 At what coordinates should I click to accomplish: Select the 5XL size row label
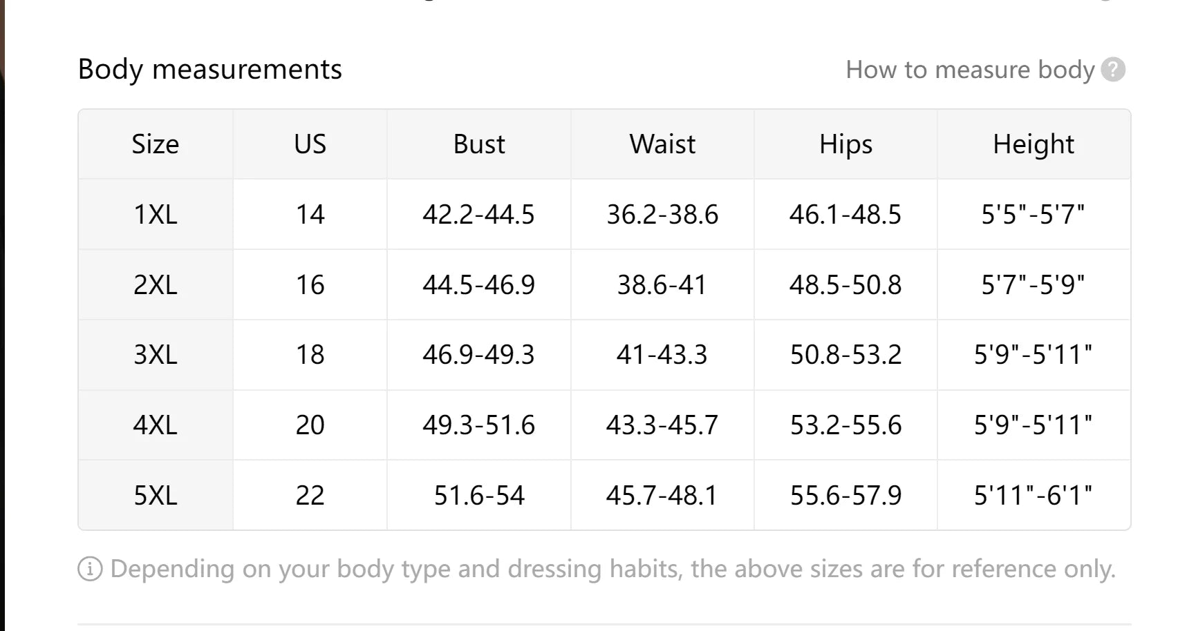point(156,496)
